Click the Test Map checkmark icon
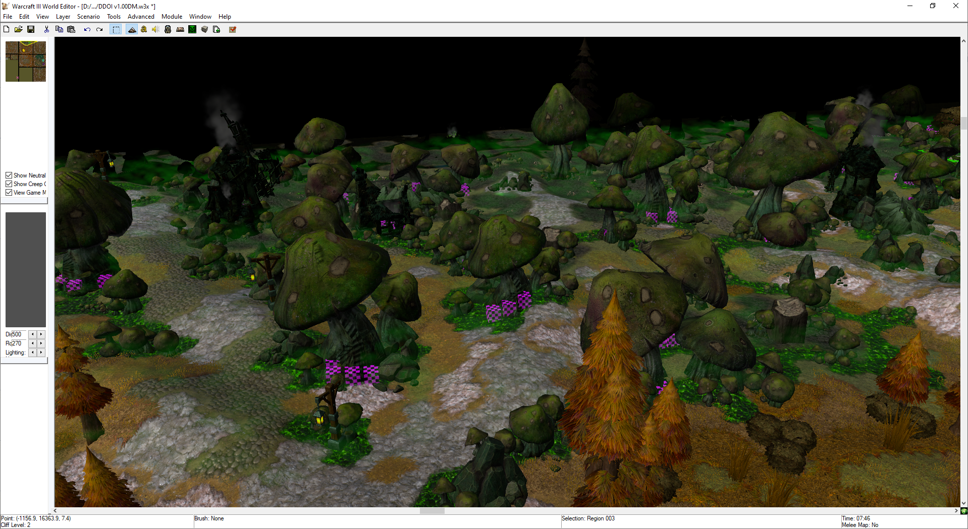This screenshot has height=529, width=968. click(233, 29)
